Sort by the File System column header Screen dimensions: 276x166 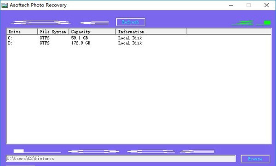point(53,32)
